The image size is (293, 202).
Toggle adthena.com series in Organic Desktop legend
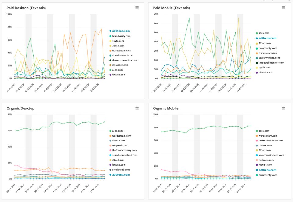click(120, 175)
